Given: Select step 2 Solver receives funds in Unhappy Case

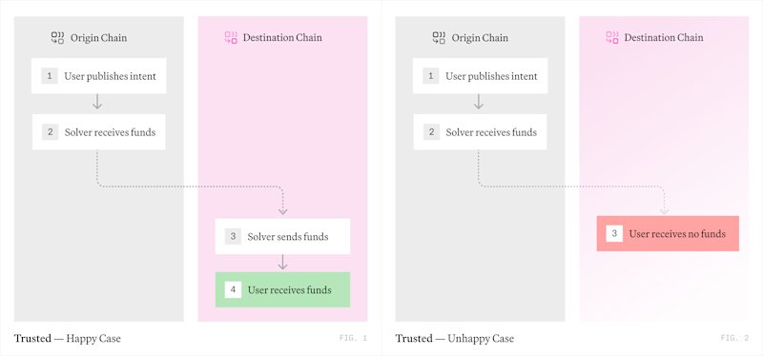Looking at the screenshot, I should click(x=481, y=132).
